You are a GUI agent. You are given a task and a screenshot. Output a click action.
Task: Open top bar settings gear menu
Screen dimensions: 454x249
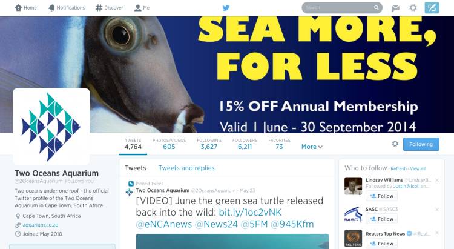[x=413, y=8]
